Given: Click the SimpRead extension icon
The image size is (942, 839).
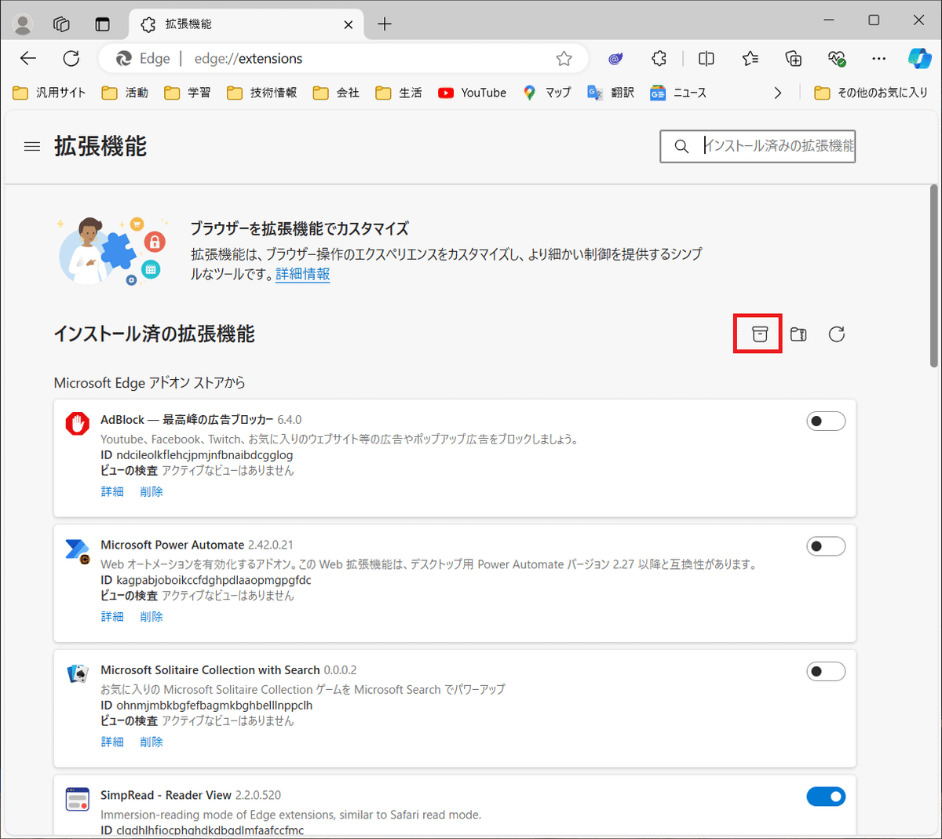Looking at the screenshot, I should pyautogui.click(x=77, y=800).
